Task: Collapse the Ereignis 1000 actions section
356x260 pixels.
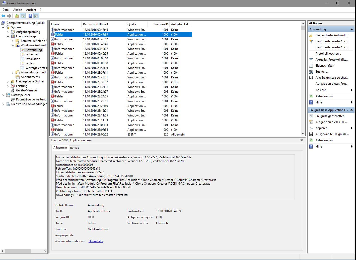Action: (x=351, y=110)
